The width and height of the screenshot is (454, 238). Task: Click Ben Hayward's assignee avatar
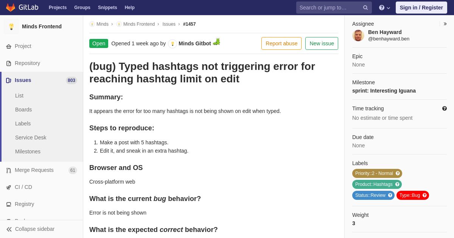point(358,36)
